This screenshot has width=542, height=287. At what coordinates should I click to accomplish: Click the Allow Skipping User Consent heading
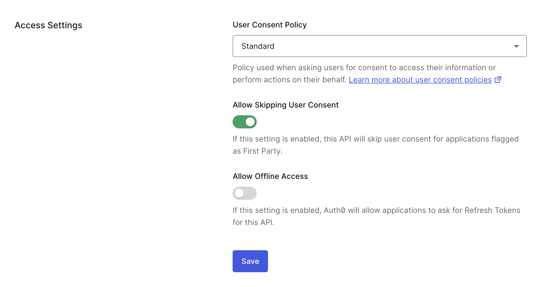286,105
